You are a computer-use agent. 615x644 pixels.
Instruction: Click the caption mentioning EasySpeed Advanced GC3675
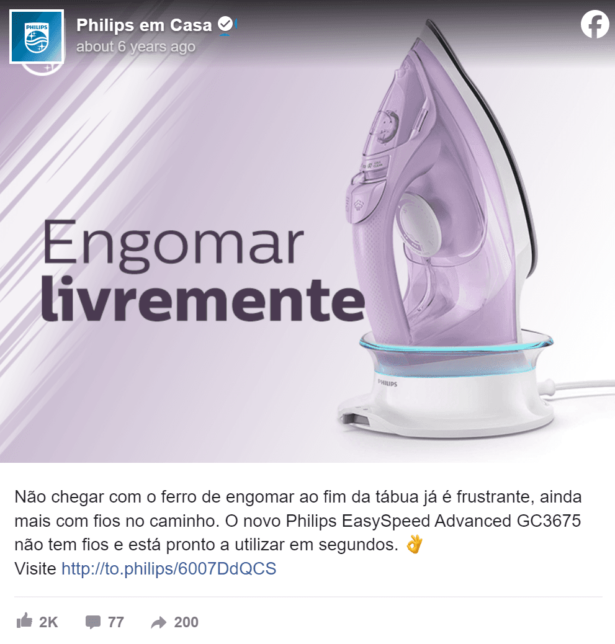pyautogui.click(x=298, y=521)
